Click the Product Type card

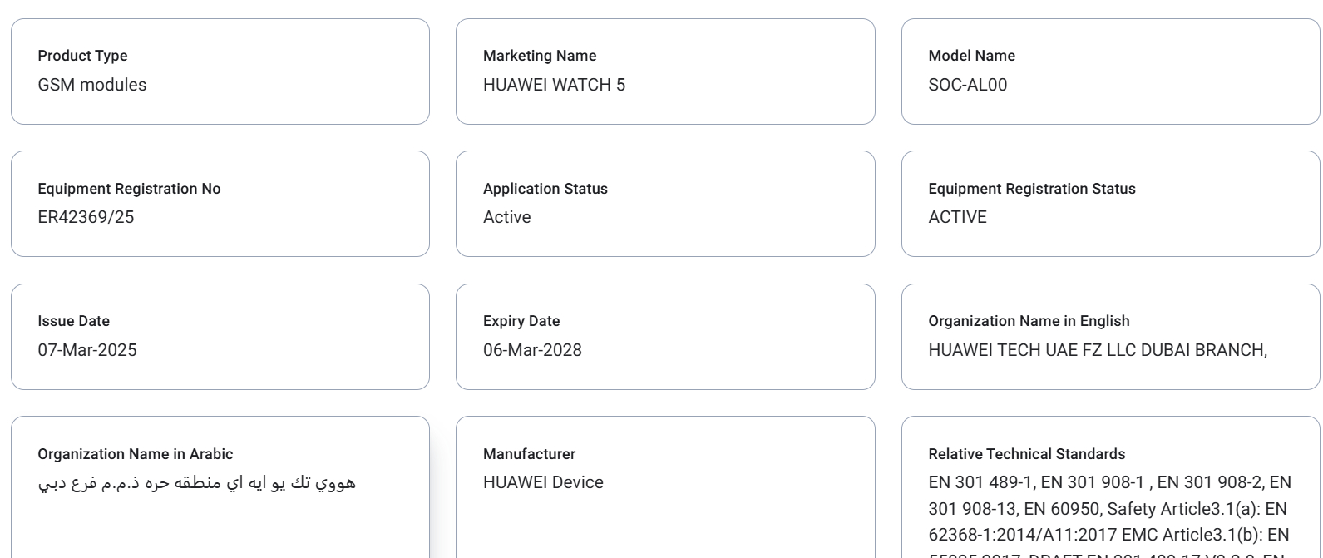pyautogui.click(x=220, y=72)
